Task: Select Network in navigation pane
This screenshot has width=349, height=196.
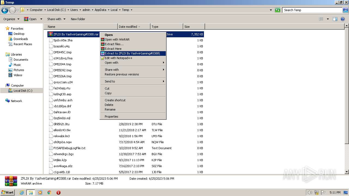Action: [x=16, y=101]
